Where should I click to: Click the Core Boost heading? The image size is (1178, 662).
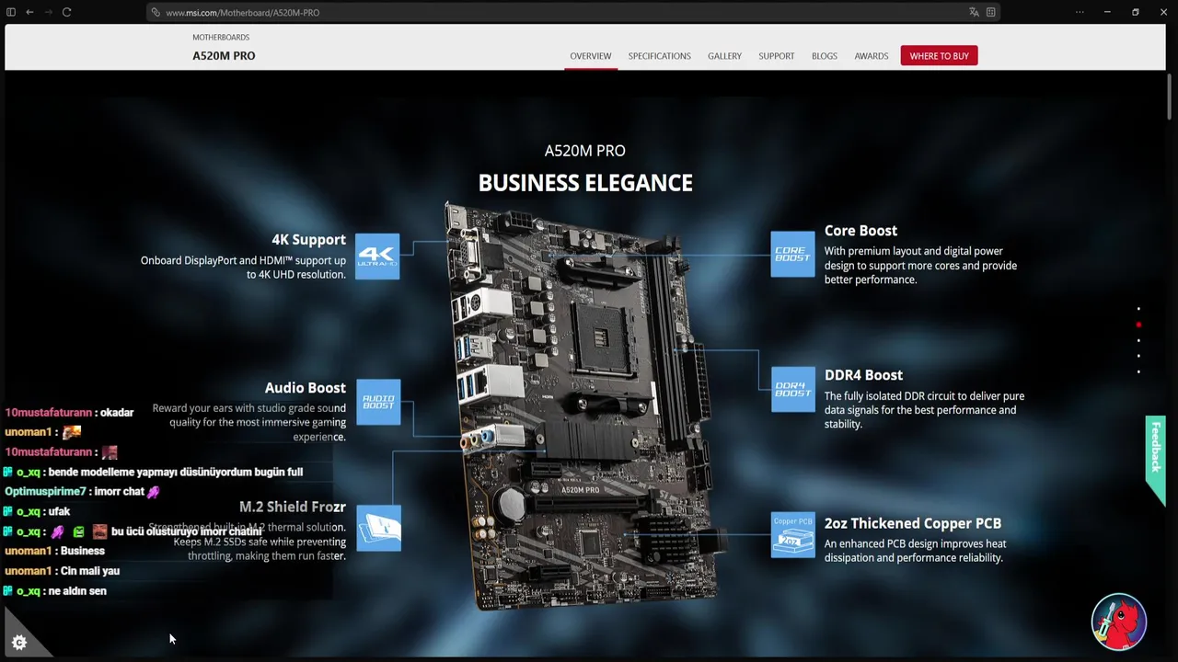coord(860,231)
